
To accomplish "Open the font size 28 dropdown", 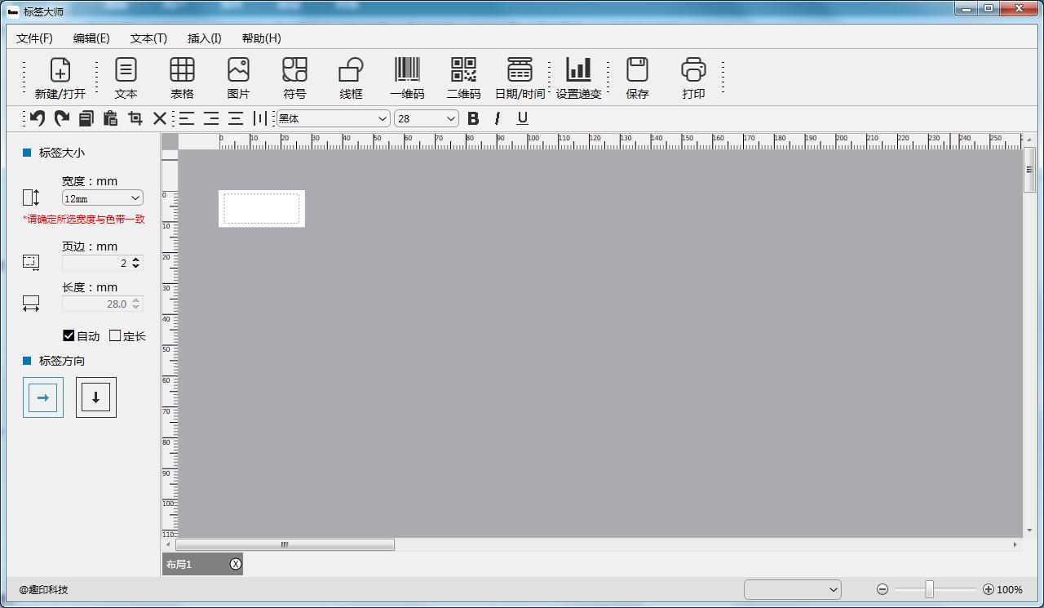I will pos(427,118).
